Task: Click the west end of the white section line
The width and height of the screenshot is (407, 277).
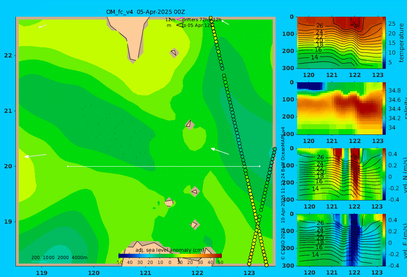Action: pos(68,166)
